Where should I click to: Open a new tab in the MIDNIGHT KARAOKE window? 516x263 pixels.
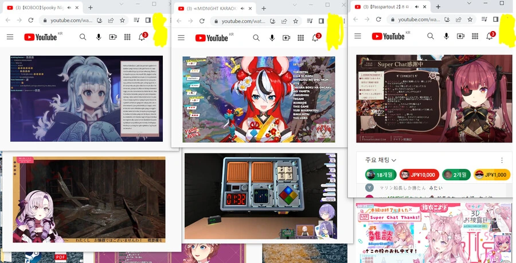pos(263,9)
